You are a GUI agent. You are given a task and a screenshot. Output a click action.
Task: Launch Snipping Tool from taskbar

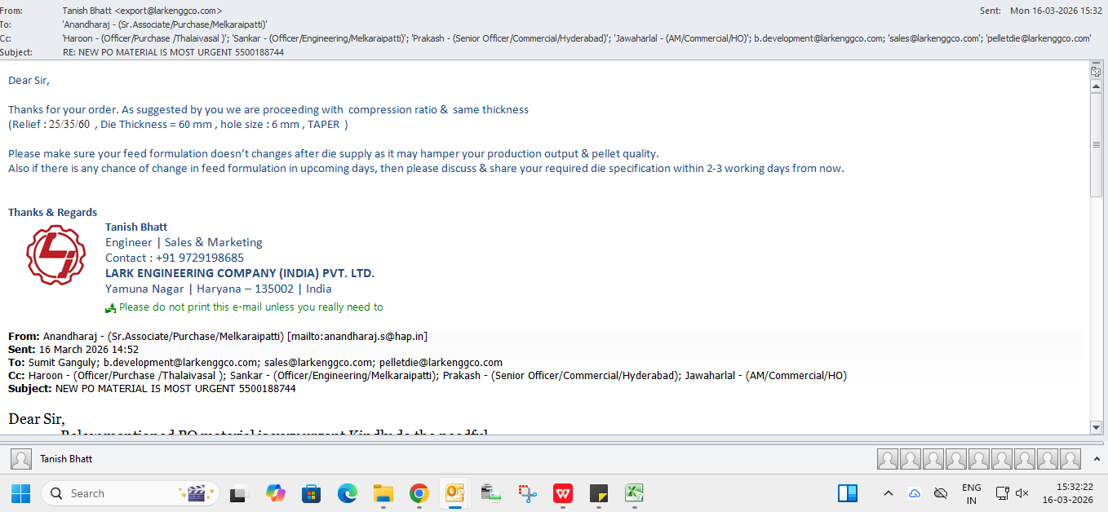527,493
